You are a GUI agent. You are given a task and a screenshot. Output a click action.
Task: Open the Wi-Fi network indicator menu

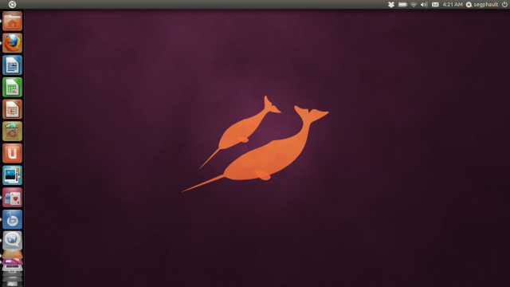(x=414, y=5)
